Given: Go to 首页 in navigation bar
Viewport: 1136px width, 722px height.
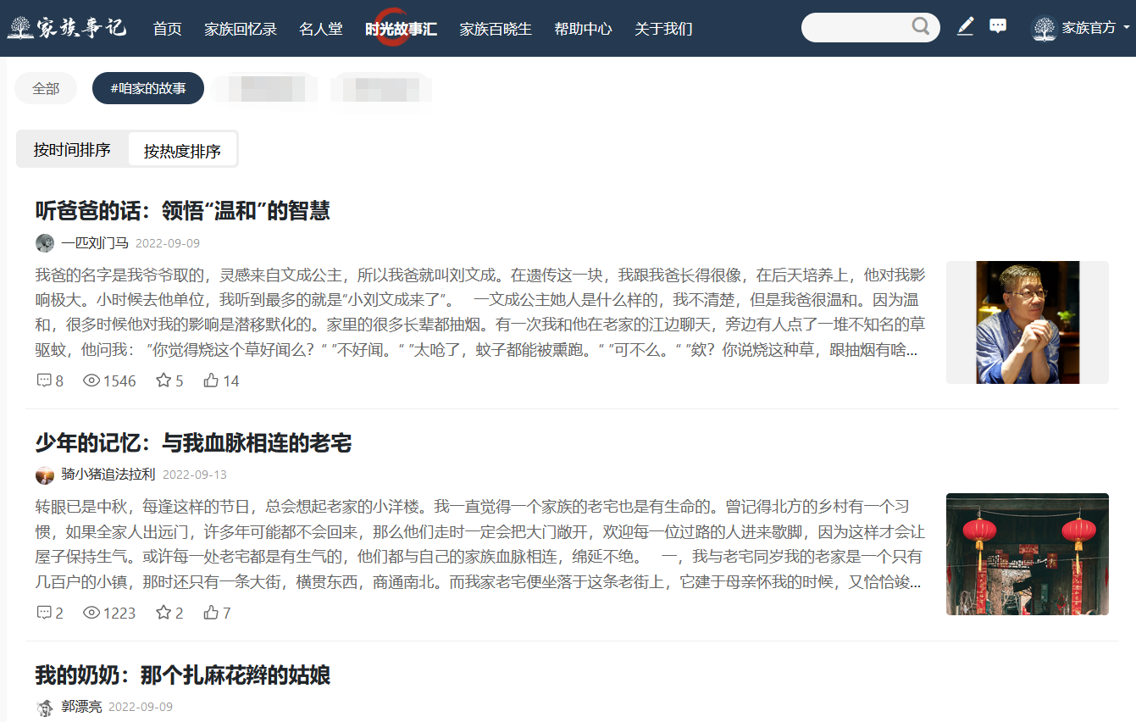Looking at the screenshot, I should coord(168,29).
